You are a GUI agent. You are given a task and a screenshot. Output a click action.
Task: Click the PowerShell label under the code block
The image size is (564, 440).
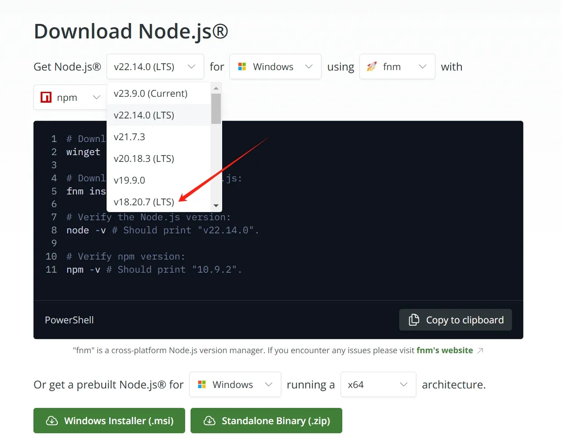pyautogui.click(x=69, y=320)
